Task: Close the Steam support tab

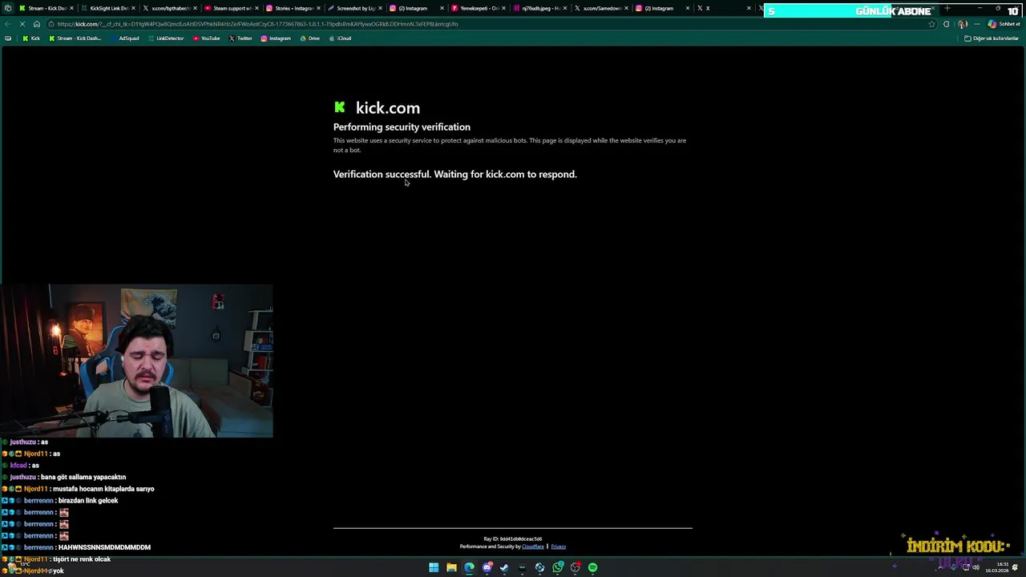Action: click(x=256, y=8)
